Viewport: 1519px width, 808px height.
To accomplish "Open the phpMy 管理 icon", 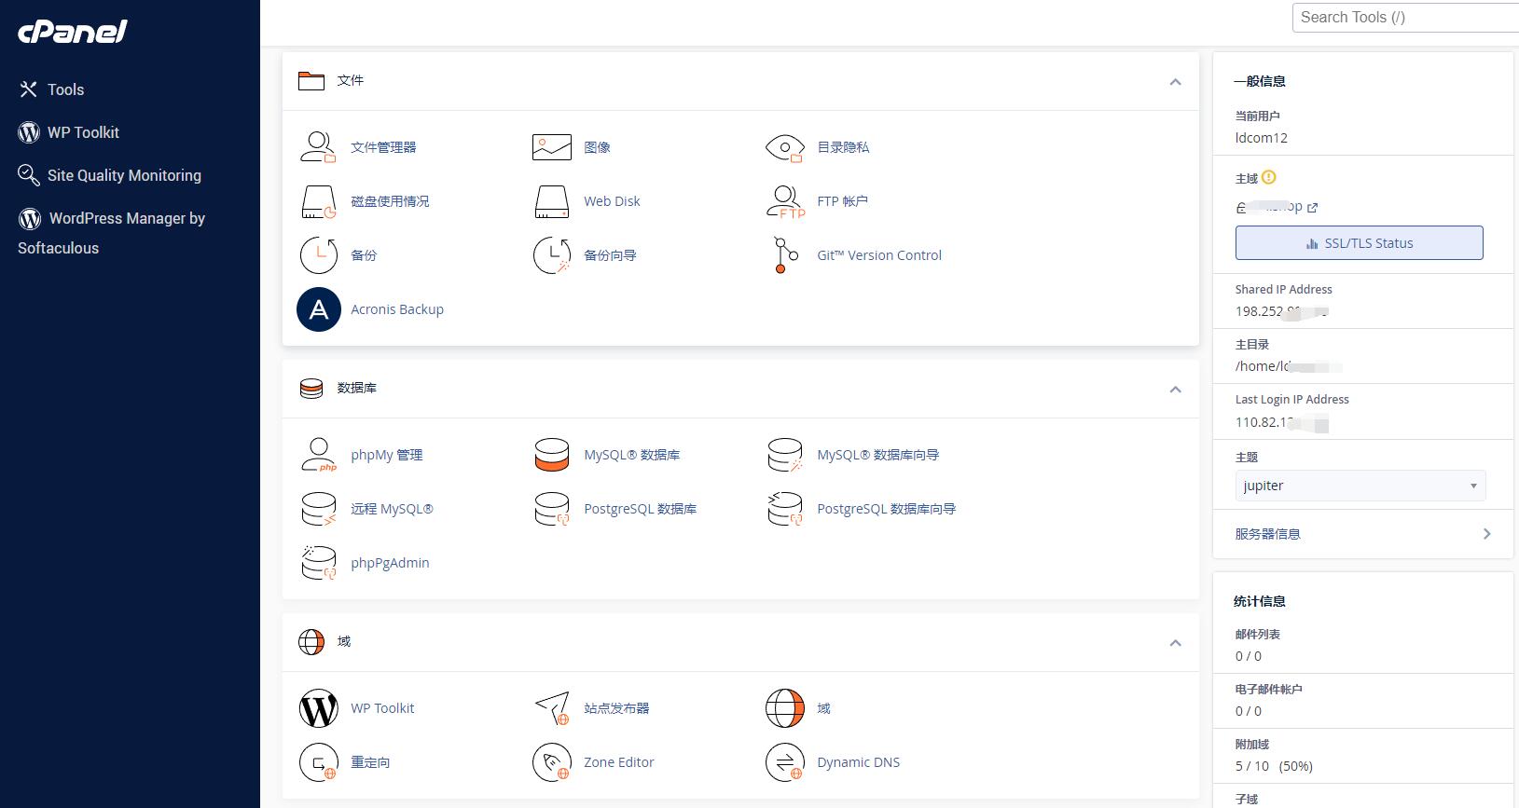I will tap(318, 455).
